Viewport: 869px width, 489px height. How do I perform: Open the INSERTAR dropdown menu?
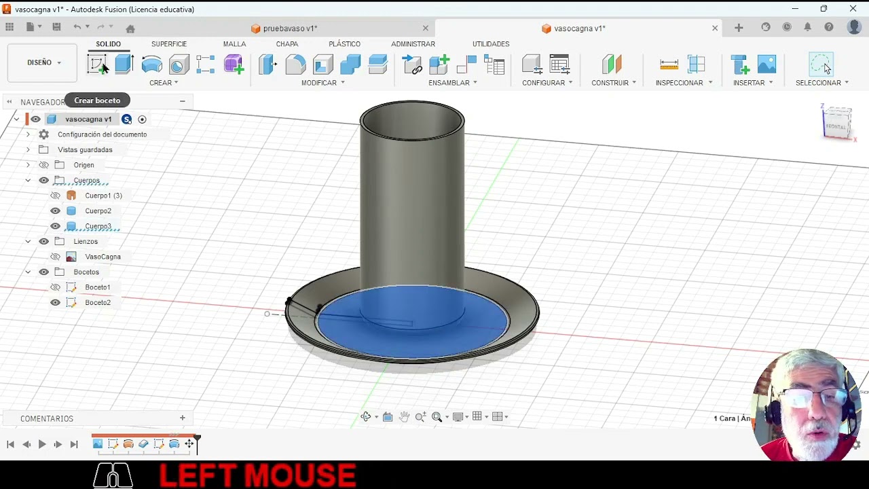753,83
